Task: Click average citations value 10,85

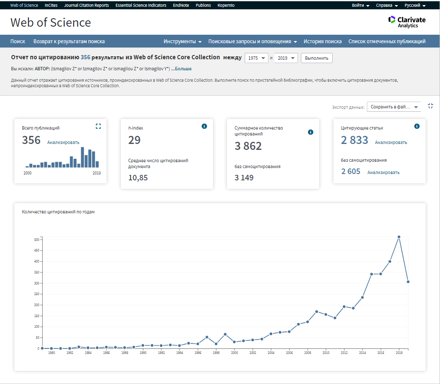Action: [x=138, y=178]
